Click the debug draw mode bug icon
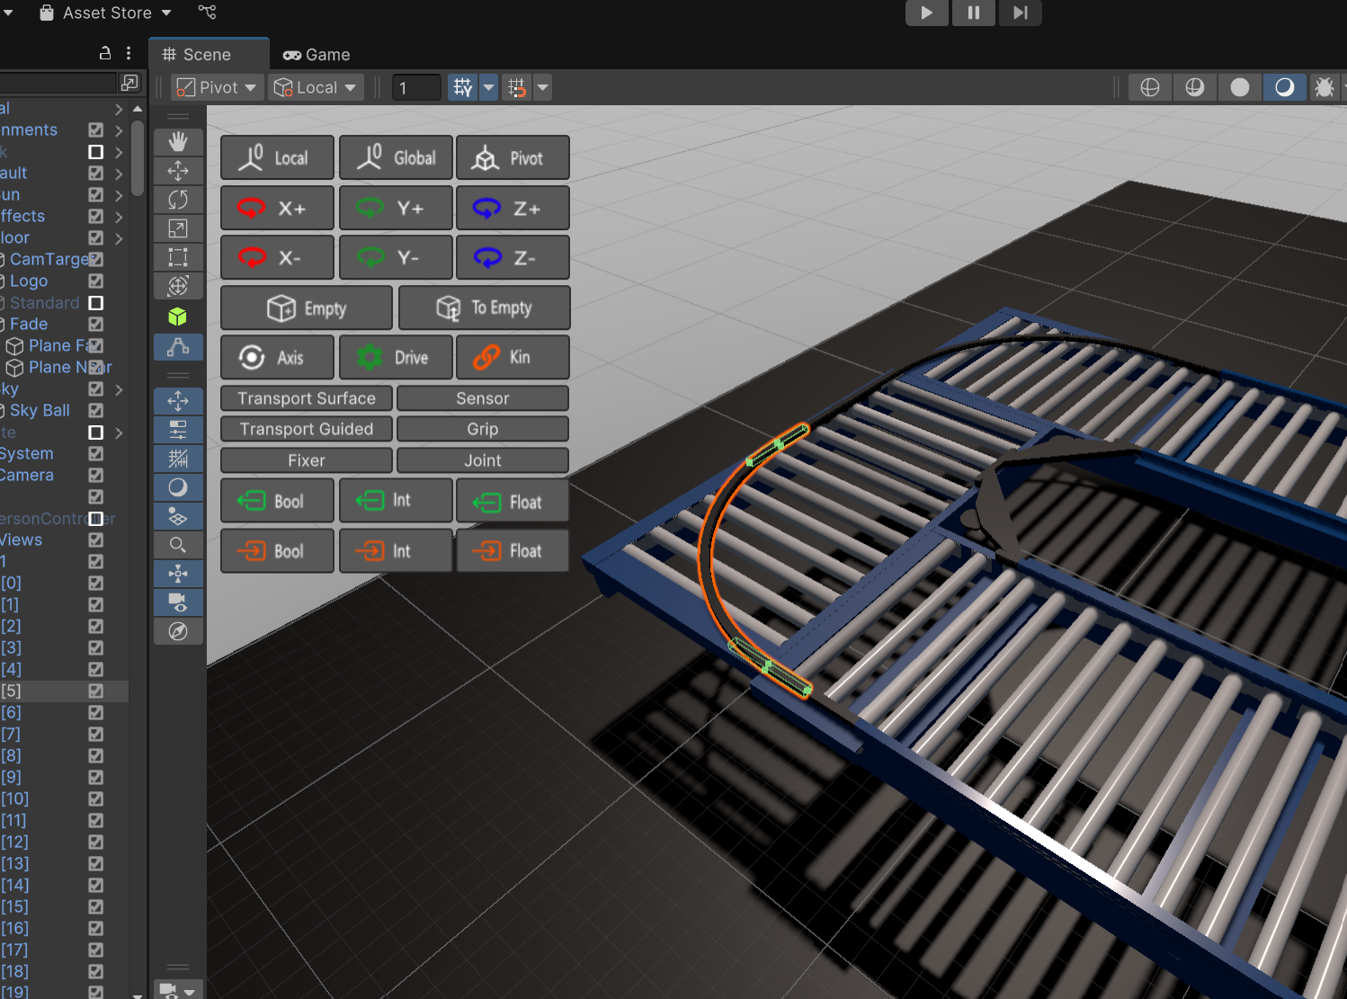 1325,87
